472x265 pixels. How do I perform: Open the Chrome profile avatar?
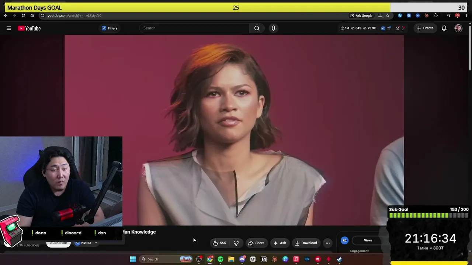tap(458, 15)
